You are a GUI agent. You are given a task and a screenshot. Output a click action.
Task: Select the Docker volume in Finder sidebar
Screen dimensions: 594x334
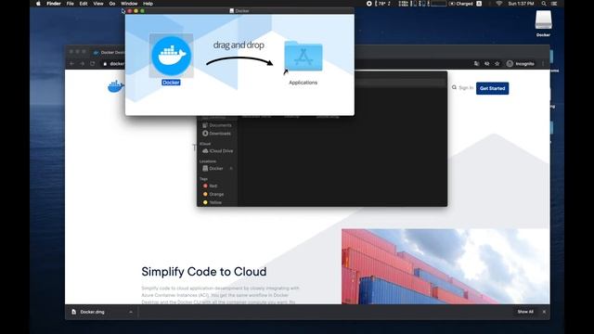(213, 168)
